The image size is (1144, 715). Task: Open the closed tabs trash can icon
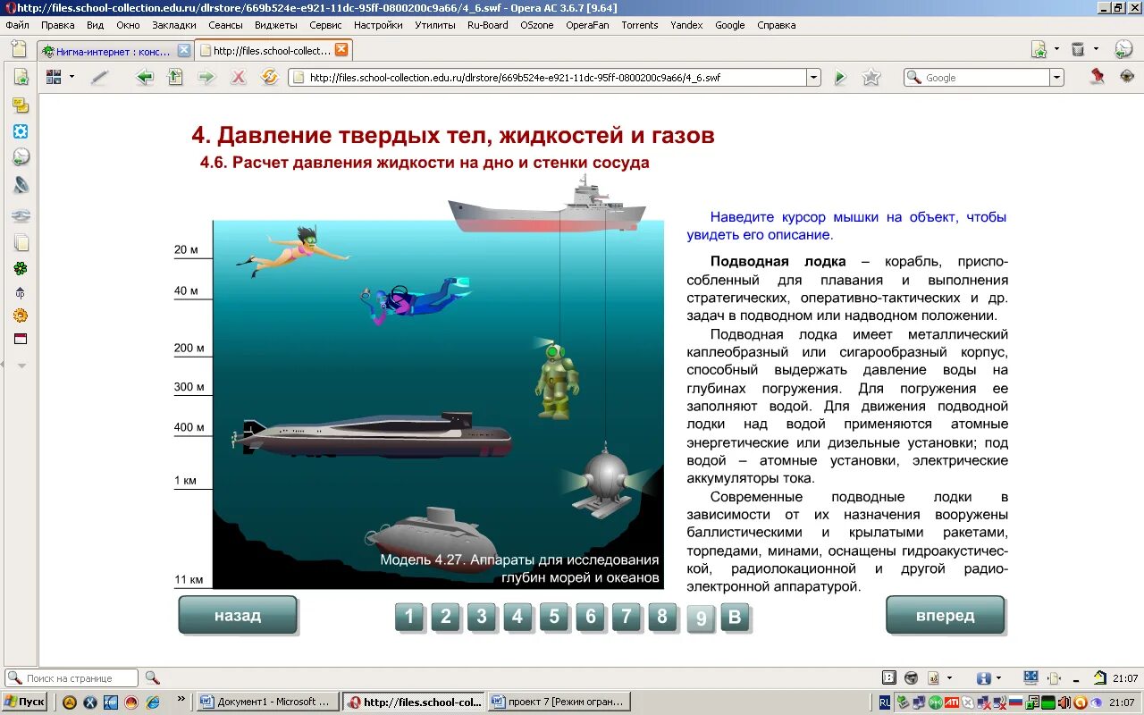coord(1078,49)
